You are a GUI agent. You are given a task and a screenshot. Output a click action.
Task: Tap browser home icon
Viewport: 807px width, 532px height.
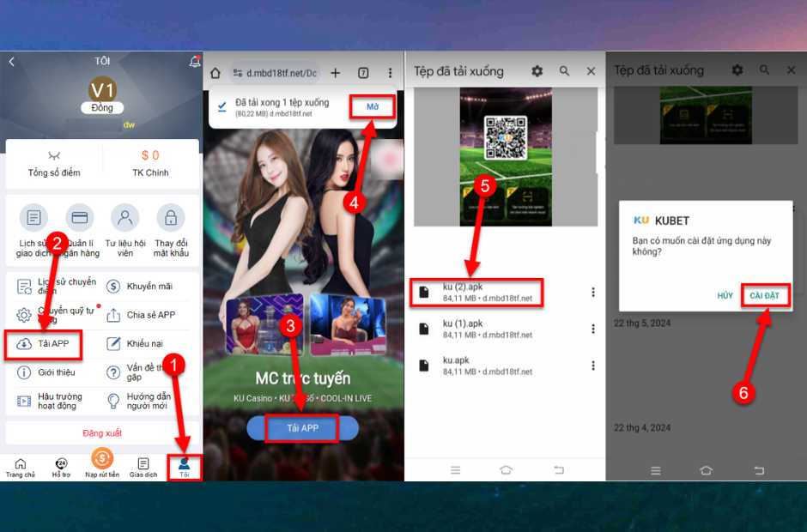coord(215,73)
